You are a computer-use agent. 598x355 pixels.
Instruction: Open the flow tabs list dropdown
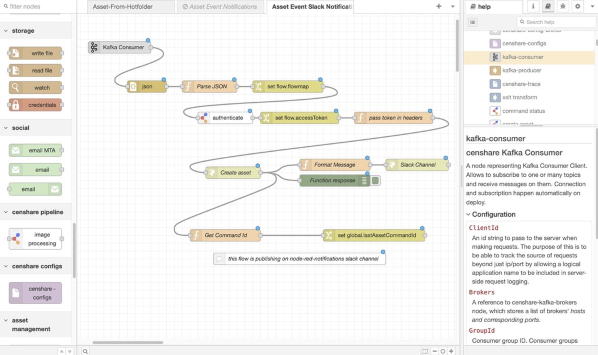pyautogui.click(x=453, y=6)
